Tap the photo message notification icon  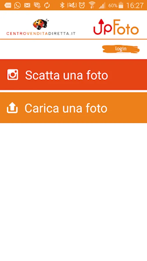37,6
